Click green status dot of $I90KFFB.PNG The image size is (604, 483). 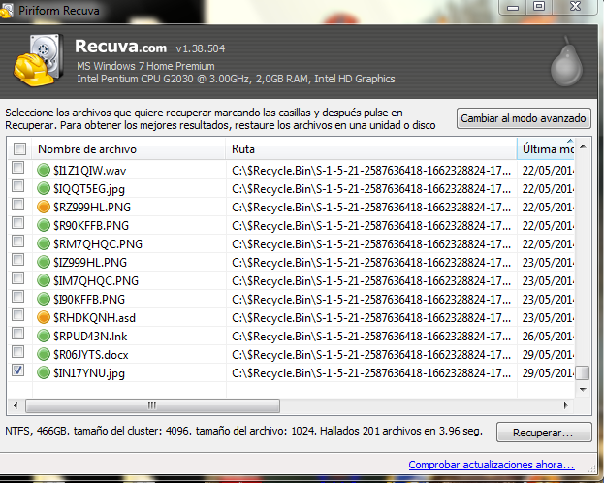(x=44, y=299)
